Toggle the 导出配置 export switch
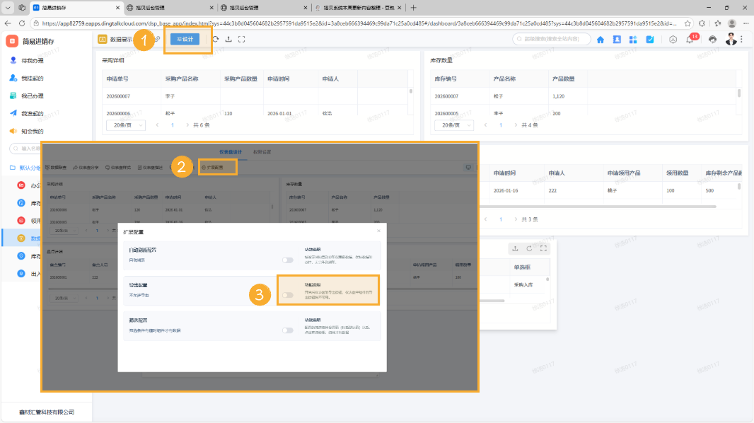 pyautogui.click(x=287, y=295)
